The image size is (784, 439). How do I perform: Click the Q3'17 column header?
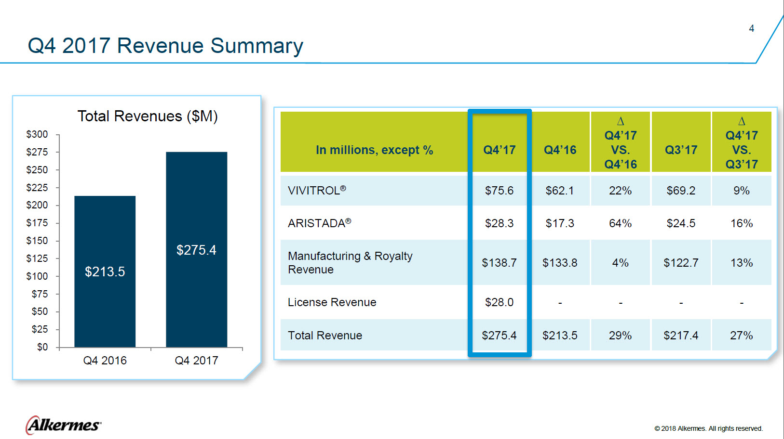[681, 150]
